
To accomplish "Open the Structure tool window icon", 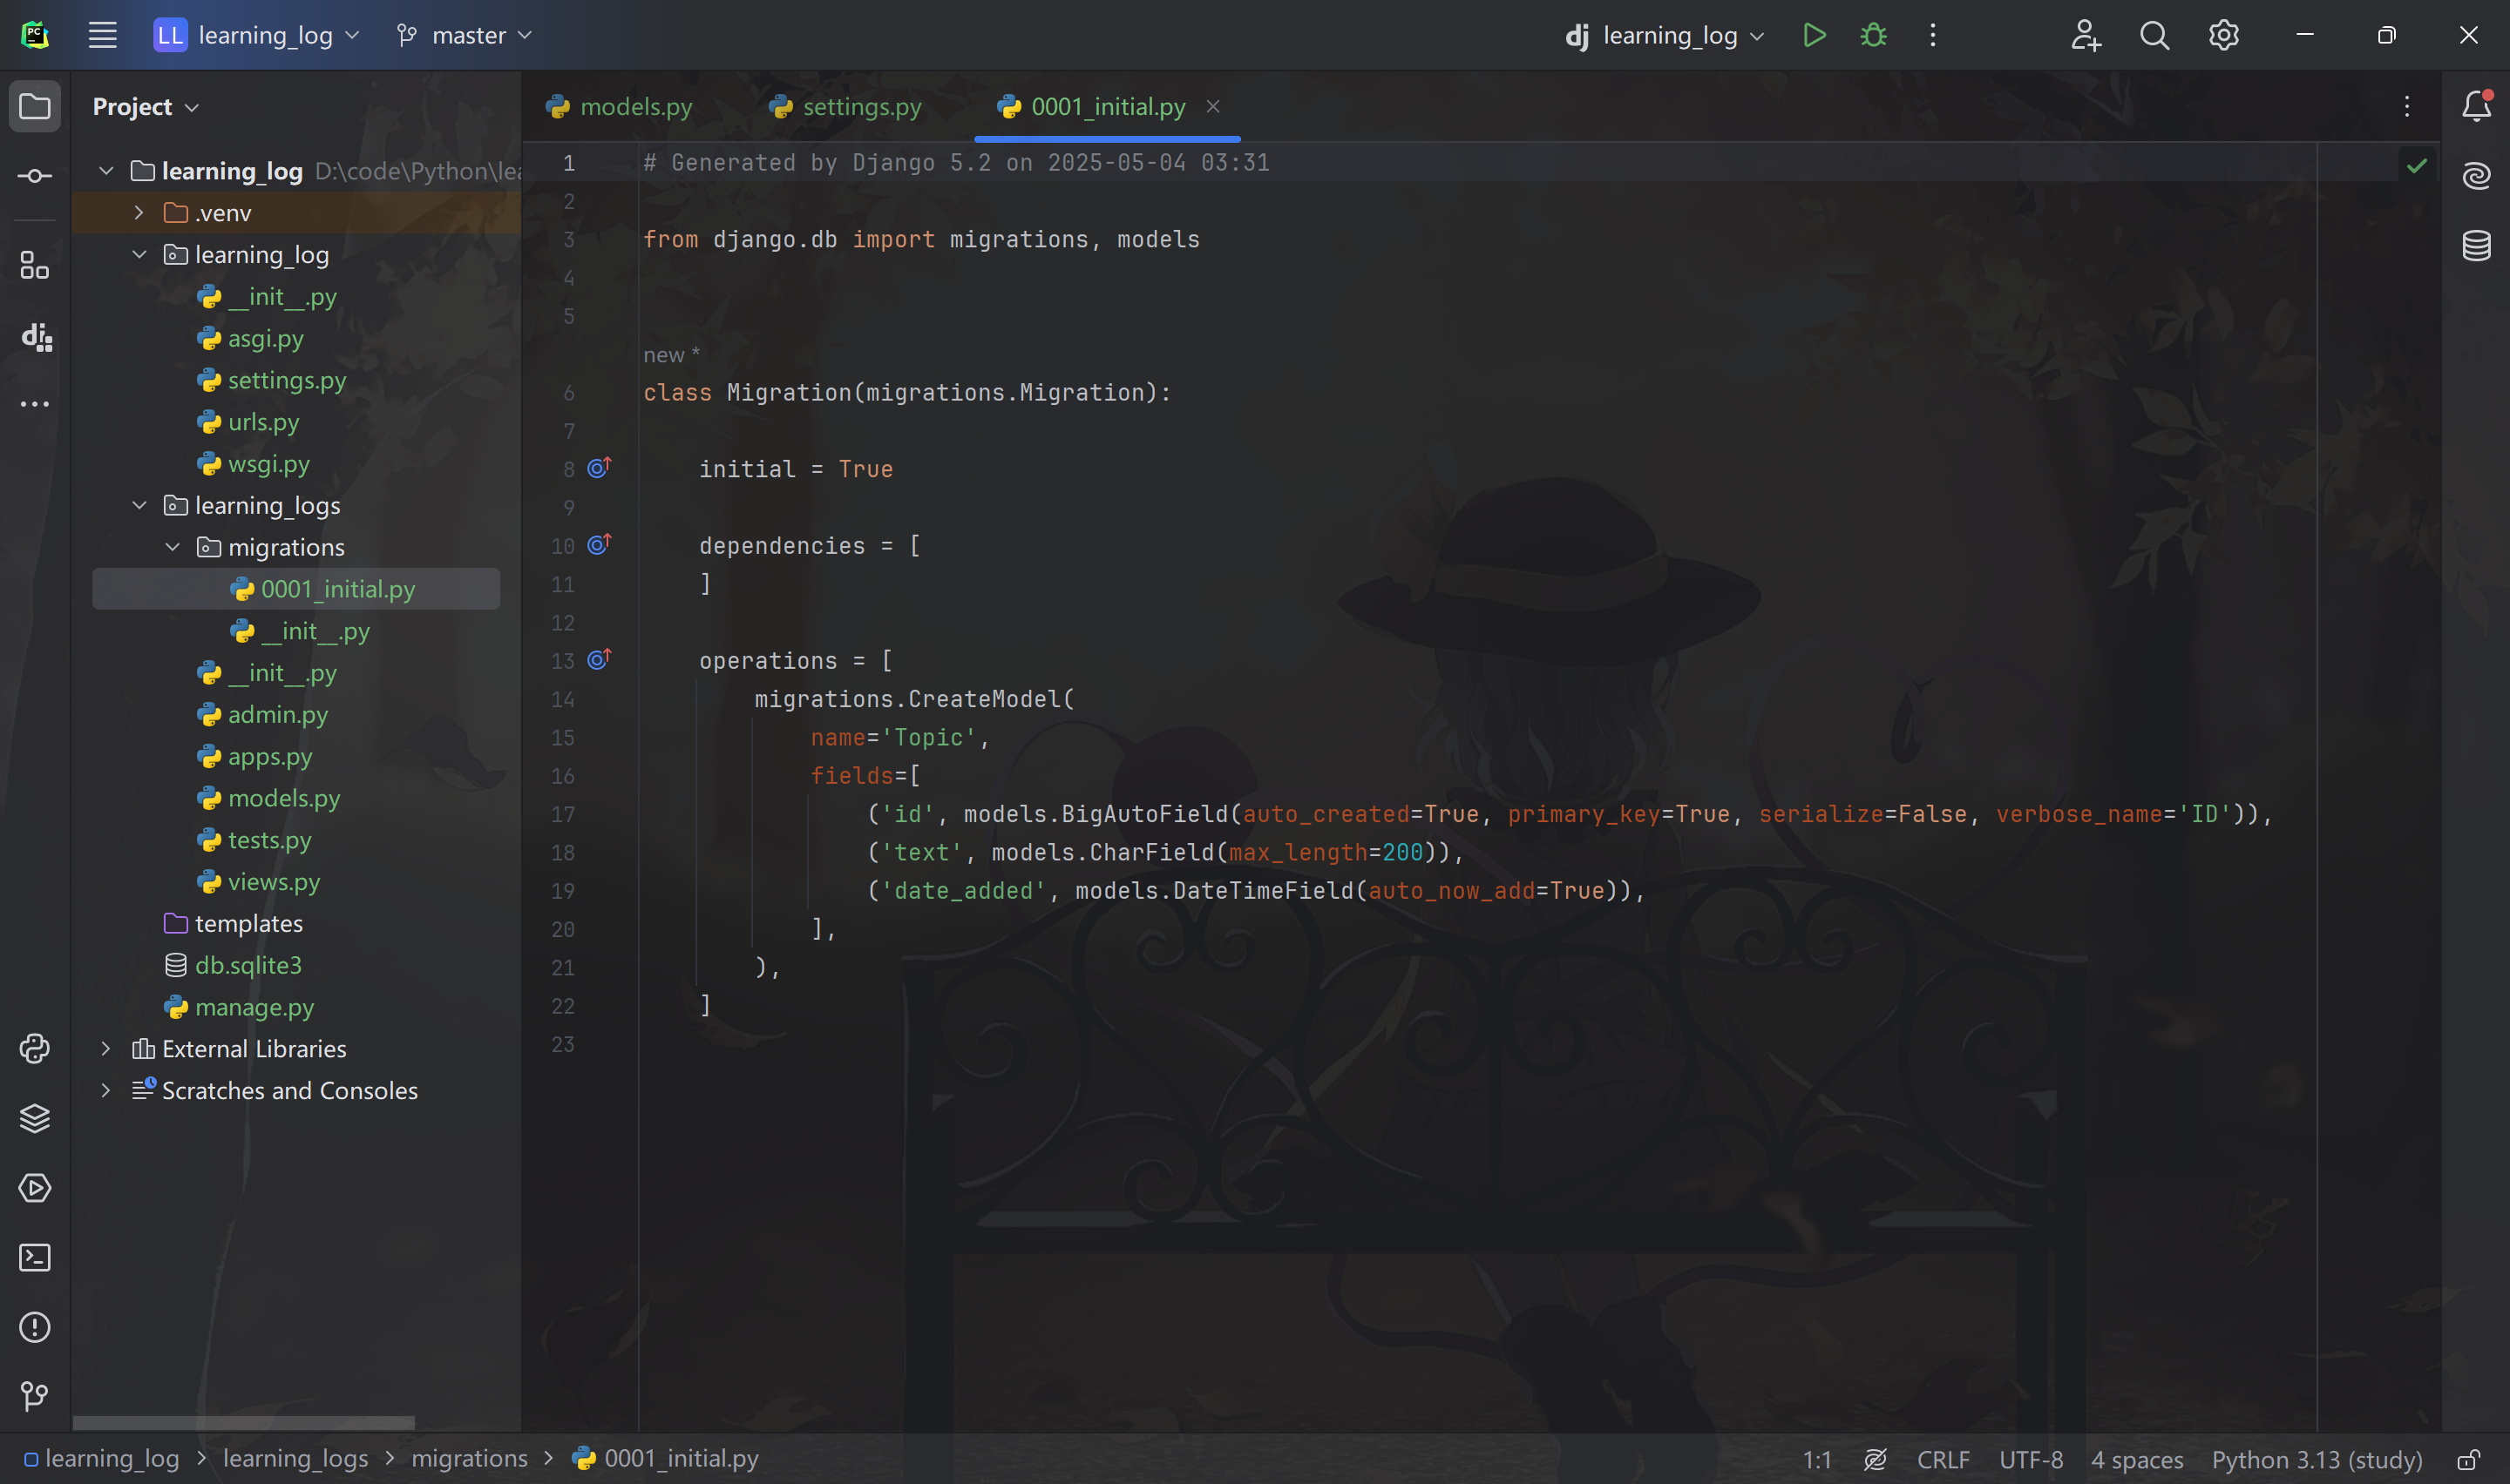I will [35, 265].
